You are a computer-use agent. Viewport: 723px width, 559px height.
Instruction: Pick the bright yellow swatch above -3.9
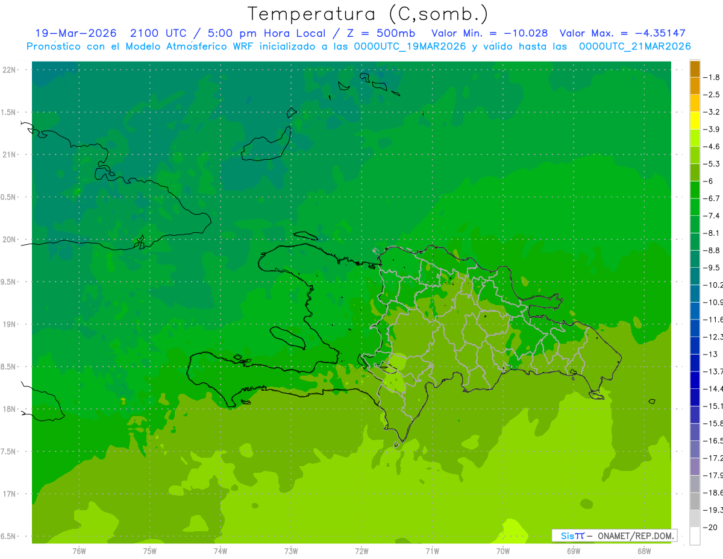point(695,121)
